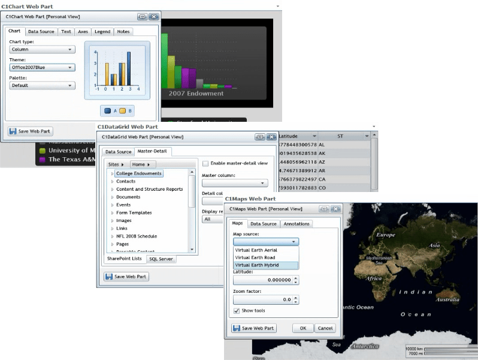Select the SharePoint Lists tab
This screenshot has height=360, width=478.
pos(125,259)
